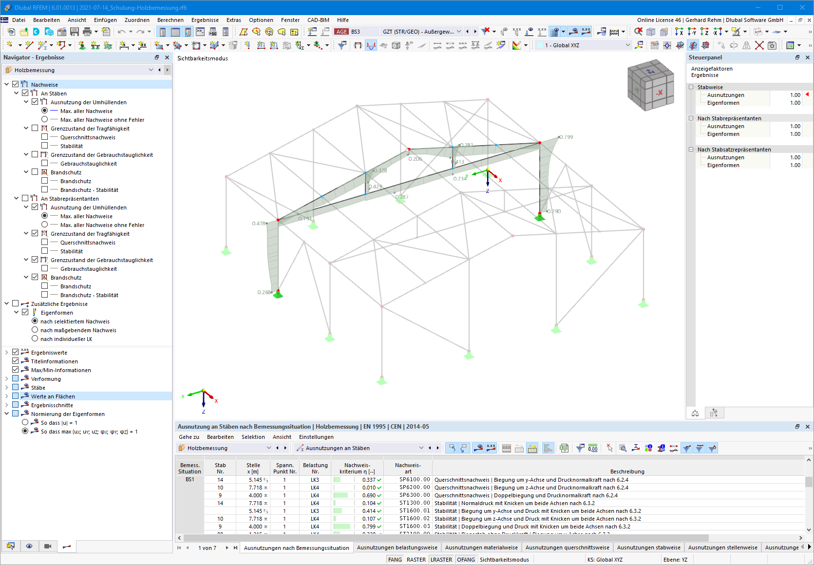Select 'So dass |u| = 1' radio option
Viewport: 814px width, 565px height.
point(25,422)
